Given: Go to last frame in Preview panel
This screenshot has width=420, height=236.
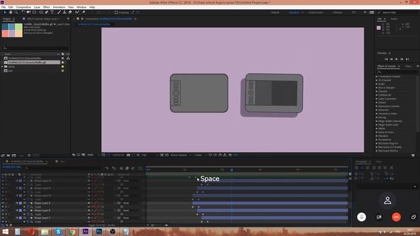Looking at the screenshot, I should pos(407,59).
